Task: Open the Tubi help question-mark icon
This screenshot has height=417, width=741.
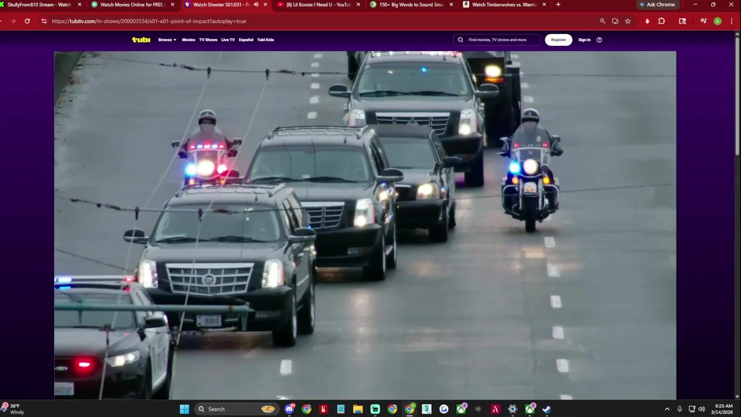Action: (599, 39)
